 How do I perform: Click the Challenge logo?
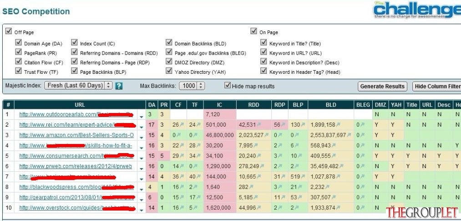pyautogui.click(x=417, y=10)
